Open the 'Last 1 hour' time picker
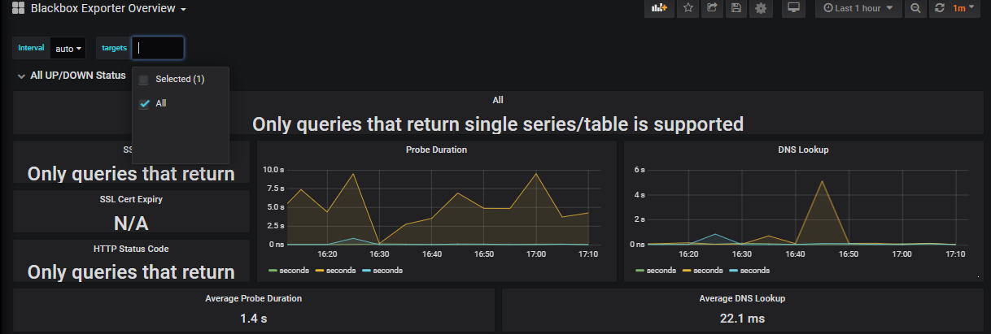 858,8
